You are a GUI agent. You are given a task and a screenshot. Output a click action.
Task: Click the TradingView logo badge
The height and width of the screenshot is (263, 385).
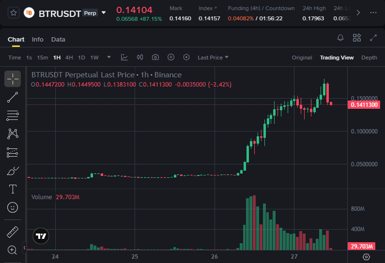click(41, 236)
